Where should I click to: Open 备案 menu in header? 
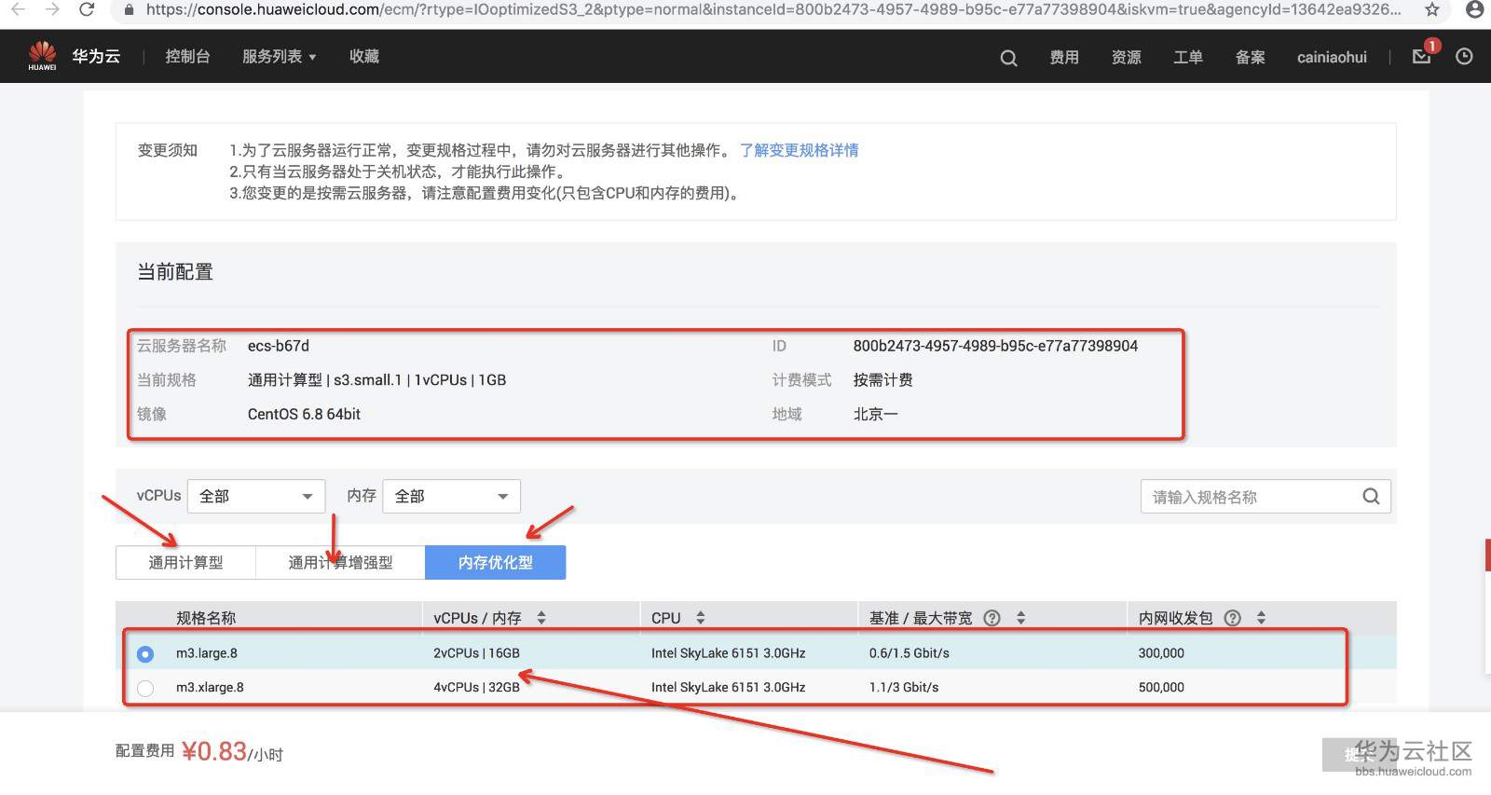click(1251, 58)
